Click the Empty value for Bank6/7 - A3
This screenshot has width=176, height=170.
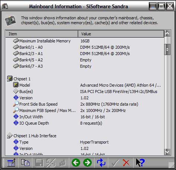point(86,66)
